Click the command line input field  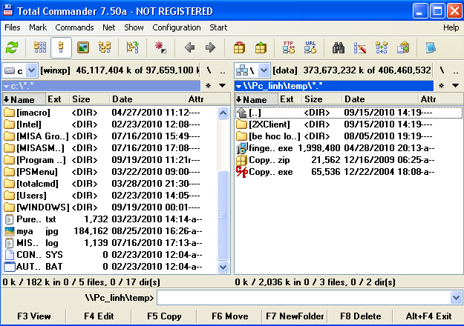[x=304, y=297]
